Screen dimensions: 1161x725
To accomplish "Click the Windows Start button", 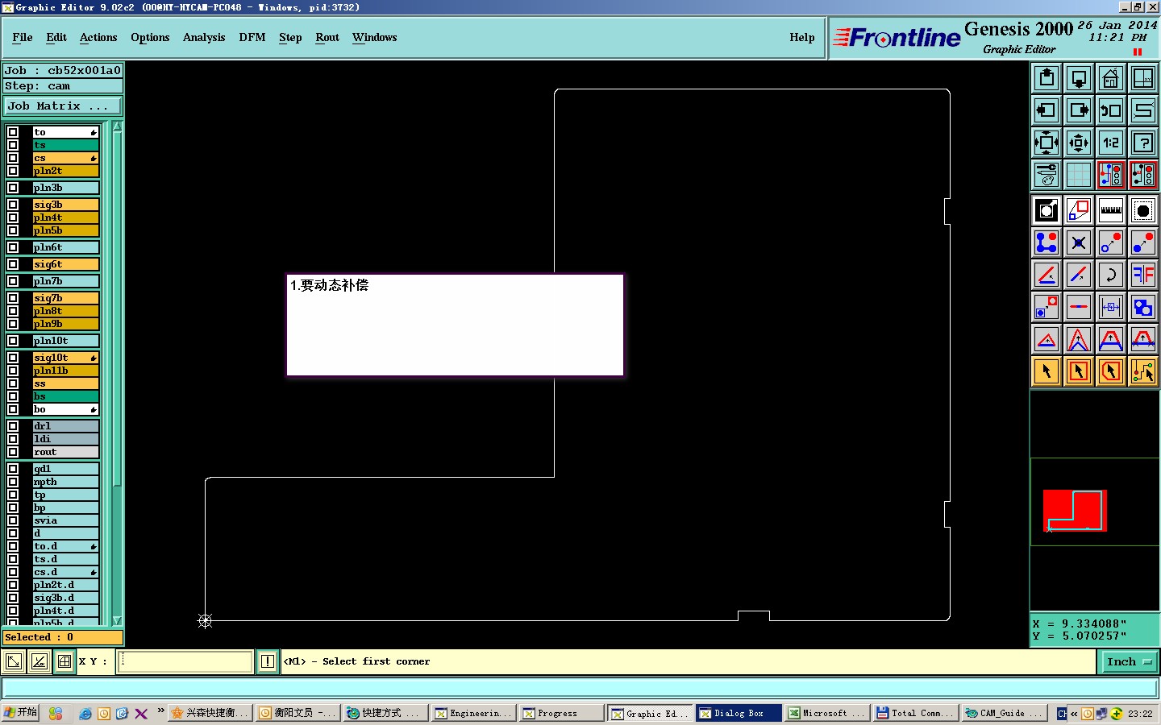I will (21, 713).
